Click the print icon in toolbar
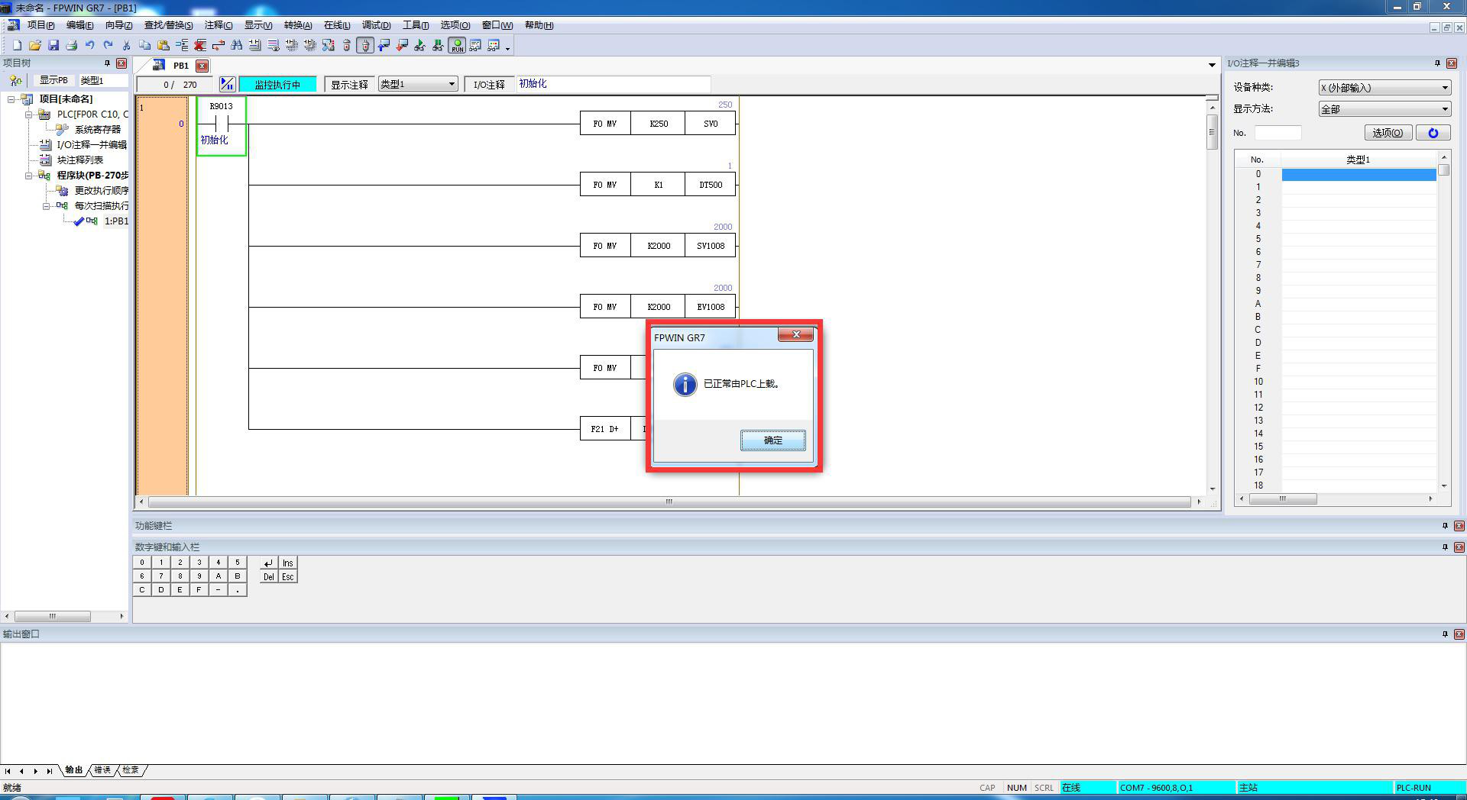Image resolution: width=1467 pixels, height=800 pixels. pos(72,46)
